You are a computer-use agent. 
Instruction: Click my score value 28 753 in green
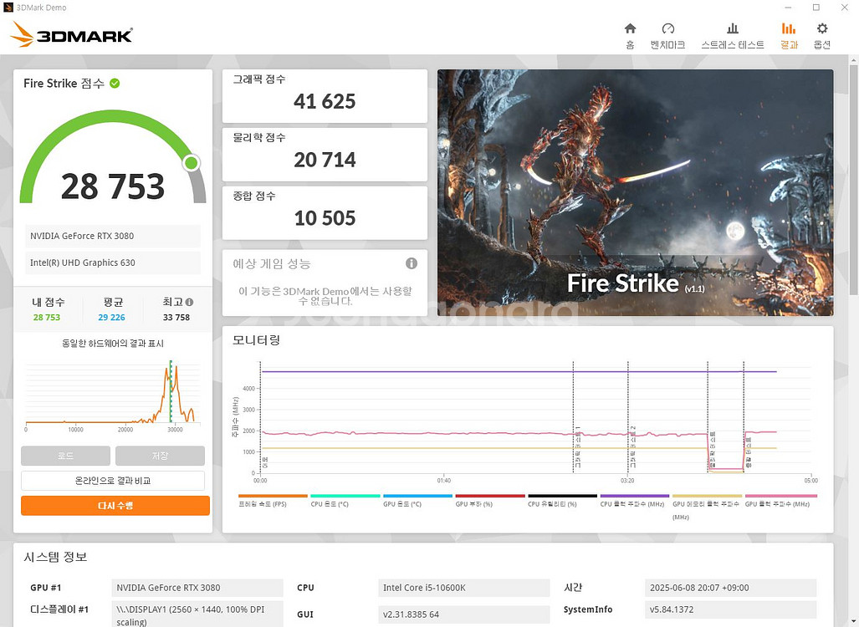point(47,317)
